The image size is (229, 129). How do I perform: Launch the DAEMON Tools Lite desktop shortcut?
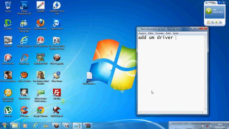tap(57, 8)
